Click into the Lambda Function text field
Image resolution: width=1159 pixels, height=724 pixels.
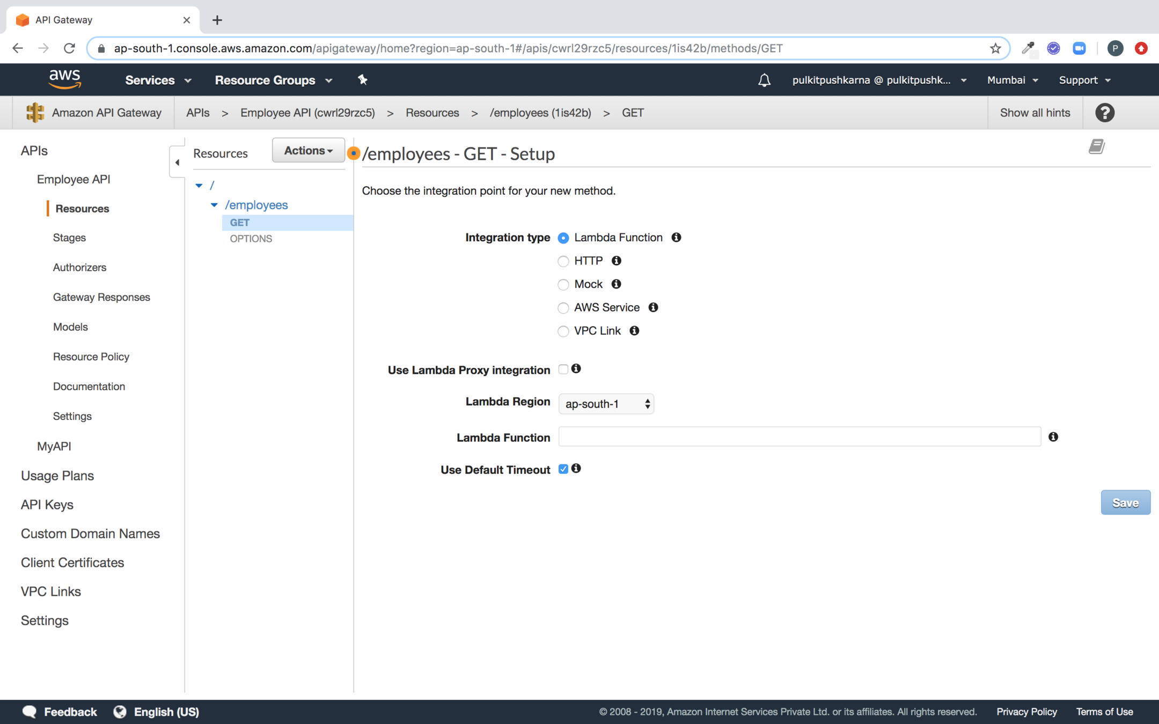click(799, 437)
